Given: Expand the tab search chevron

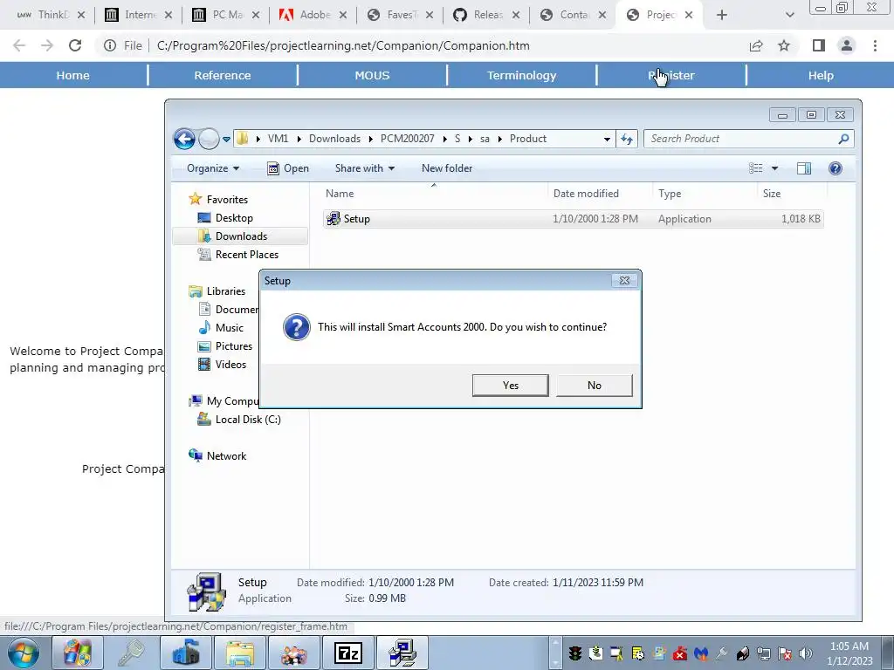Looking at the screenshot, I should [789, 15].
